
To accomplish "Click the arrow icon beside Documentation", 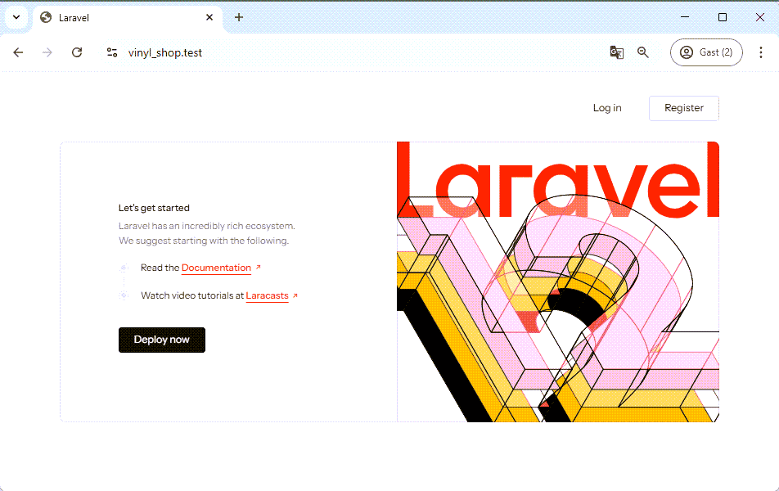I will tap(258, 268).
